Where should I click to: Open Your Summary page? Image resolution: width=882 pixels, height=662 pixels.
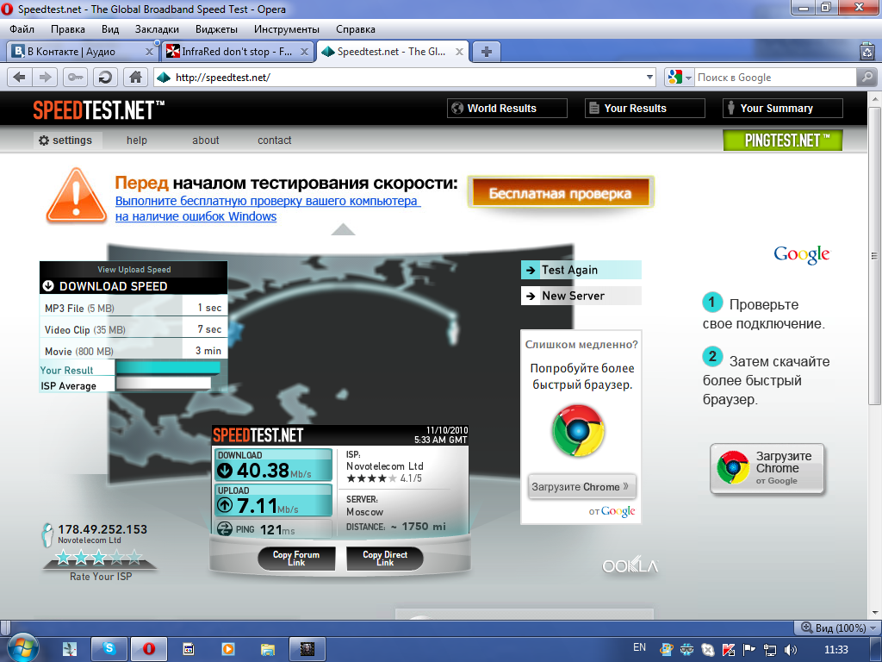click(782, 108)
